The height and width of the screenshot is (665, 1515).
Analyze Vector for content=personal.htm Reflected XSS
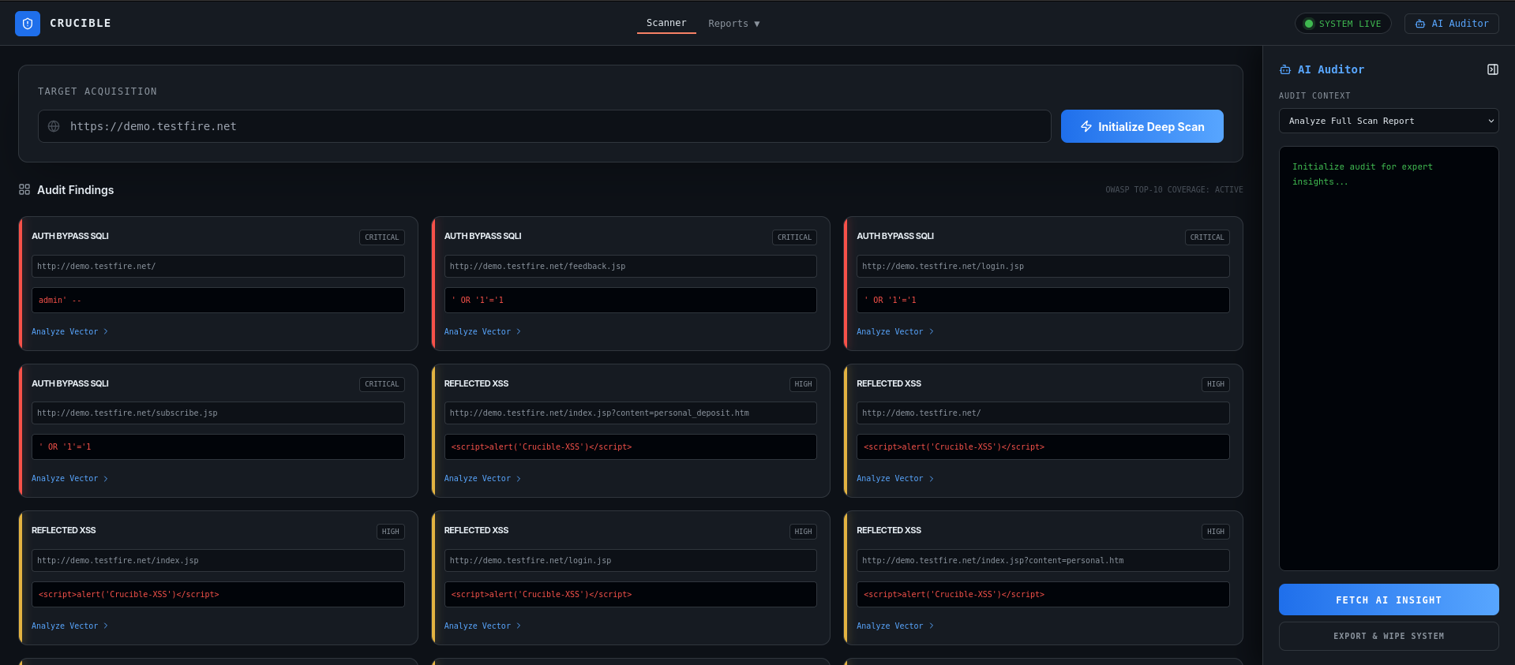(x=894, y=626)
